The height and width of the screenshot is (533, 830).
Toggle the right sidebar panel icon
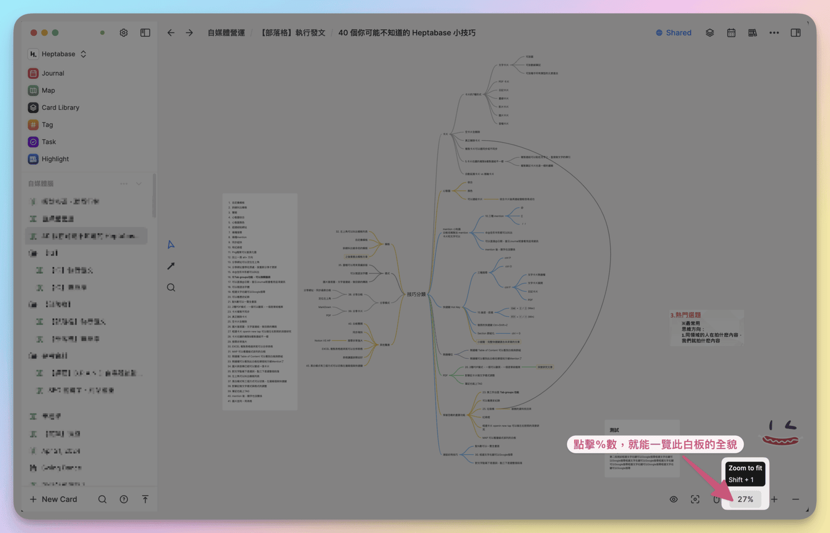tap(796, 33)
